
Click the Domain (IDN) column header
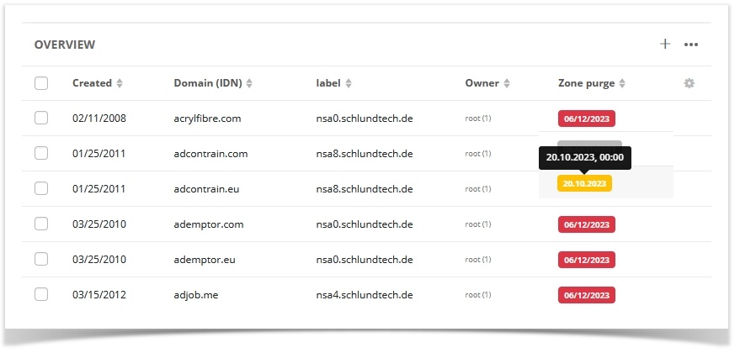pos(208,83)
